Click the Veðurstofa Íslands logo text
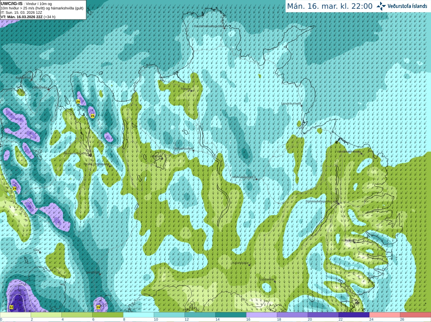The image size is (431, 322). click(407, 6)
